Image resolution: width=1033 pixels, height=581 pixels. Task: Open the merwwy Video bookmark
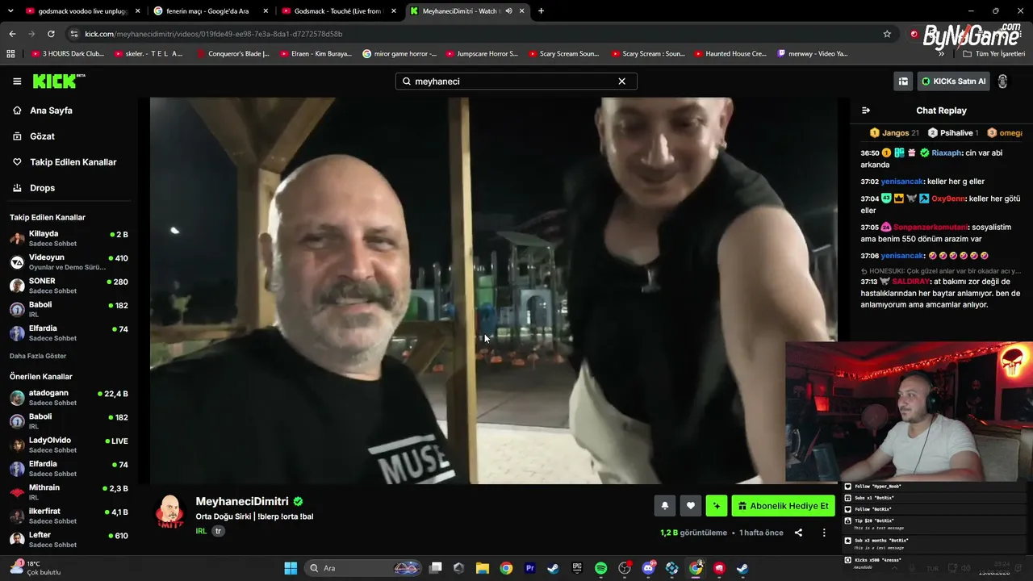(813, 54)
